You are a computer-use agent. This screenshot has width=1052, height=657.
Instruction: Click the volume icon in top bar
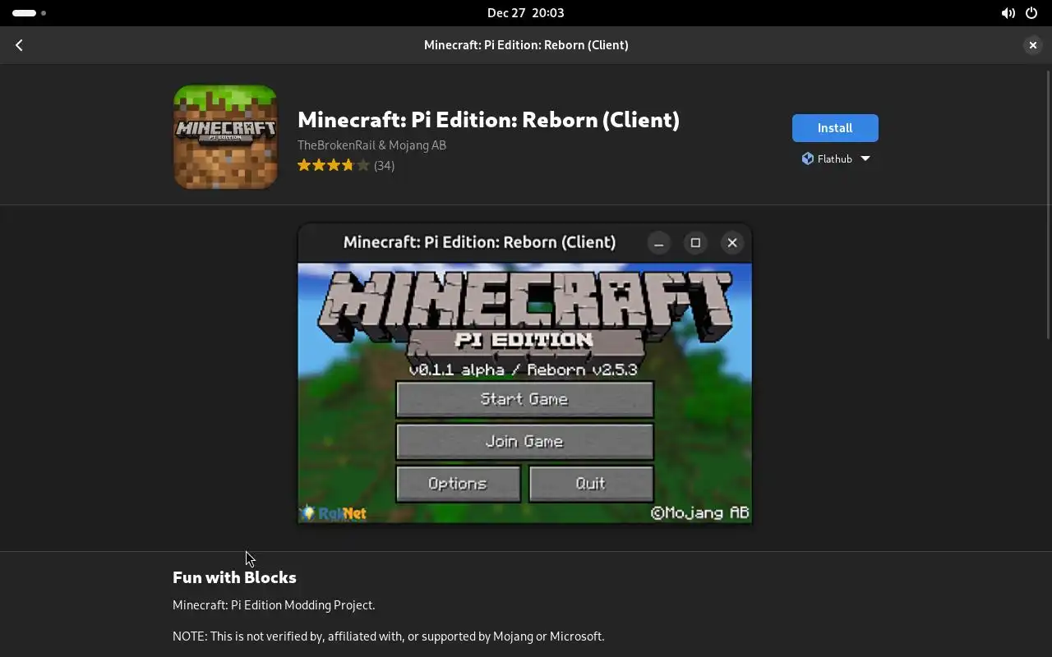tap(1008, 13)
